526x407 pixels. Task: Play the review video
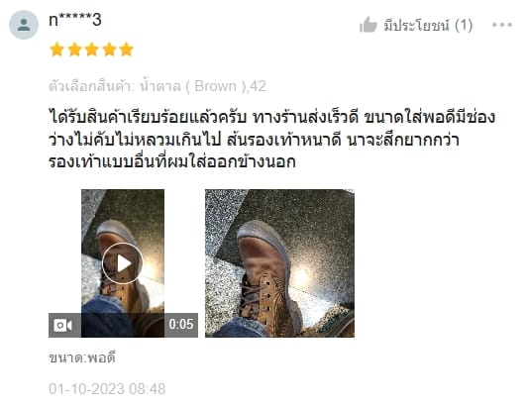tap(122, 263)
